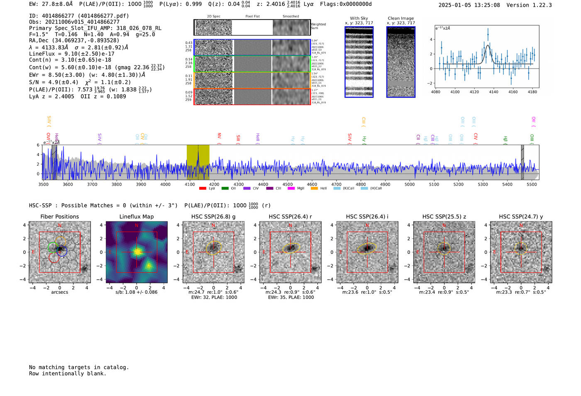The image size is (581, 396).
Task: Click the Clean Image cutout
Action: (x=401, y=62)
